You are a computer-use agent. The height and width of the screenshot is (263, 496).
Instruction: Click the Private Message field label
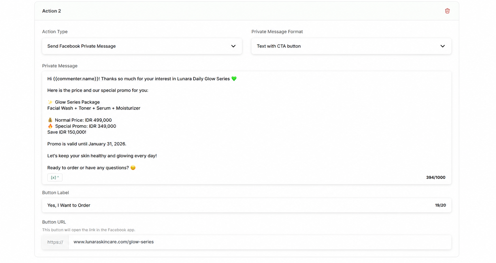point(60,66)
